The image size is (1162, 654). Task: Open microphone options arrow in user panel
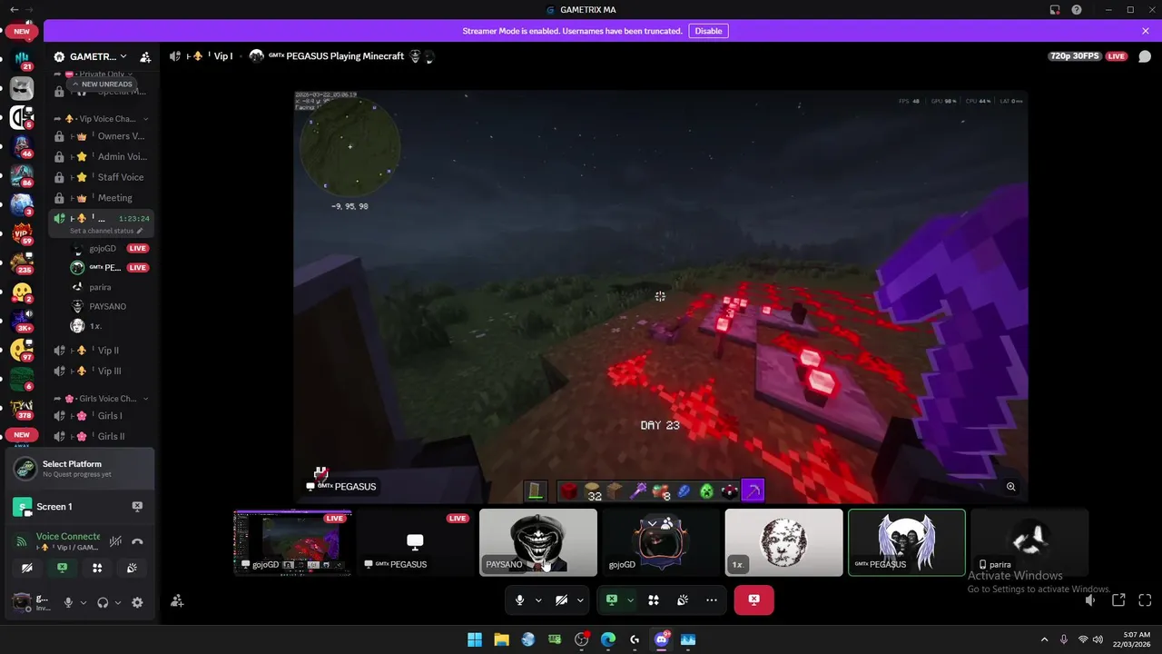pos(84,602)
